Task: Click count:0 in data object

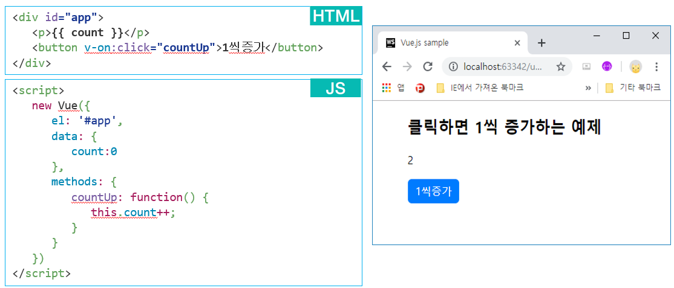Action: (x=94, y=152)
